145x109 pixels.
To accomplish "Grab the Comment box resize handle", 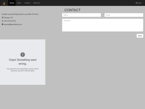I will 143,31.
